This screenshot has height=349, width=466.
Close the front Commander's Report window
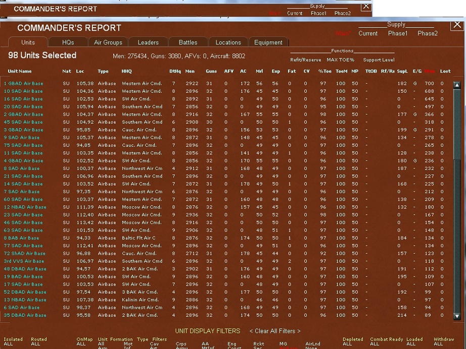click(x=457, y=25)
